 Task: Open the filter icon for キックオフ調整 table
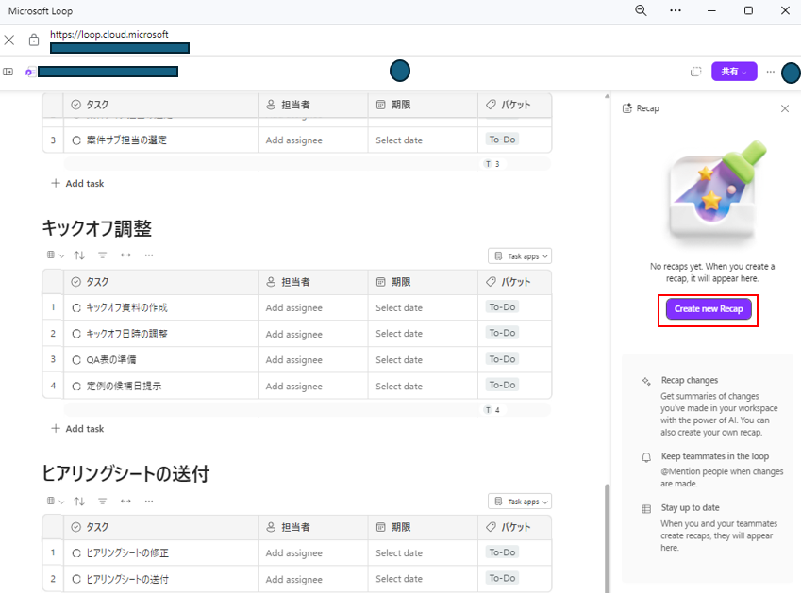[102, 255]
